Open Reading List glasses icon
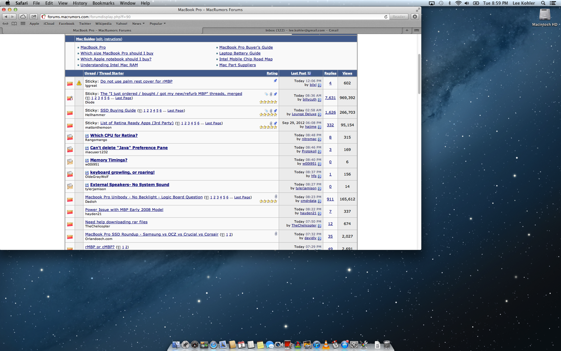Viewport: 561px width, 351px height. (6, 24)
